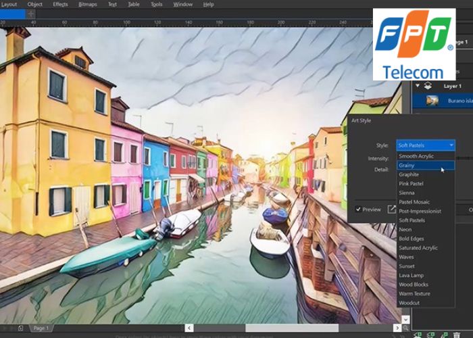Pick the Post-Impressionist style option

[x=420, y=211]
